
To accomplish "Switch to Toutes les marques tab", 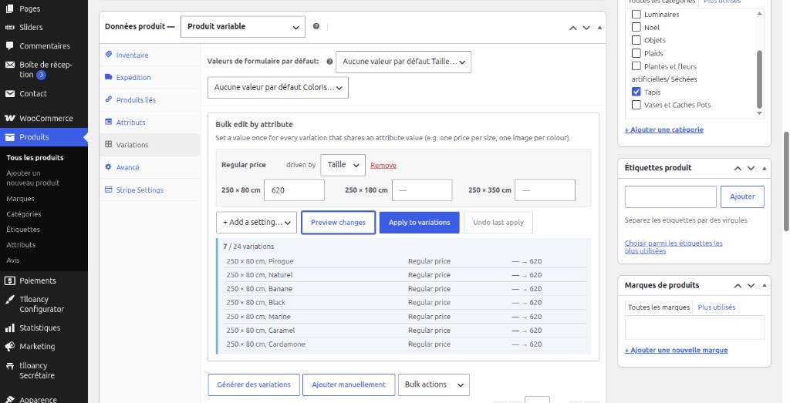I will [x=659, y=307].
